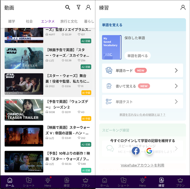Like the 帝国の逆襲 video heart
Viewport: 190px width, 189px height.
79,138
